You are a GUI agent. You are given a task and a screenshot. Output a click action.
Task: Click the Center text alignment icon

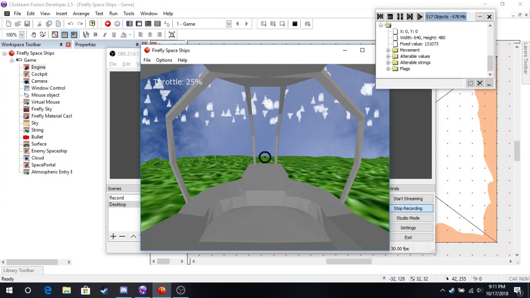coord(150,35)
